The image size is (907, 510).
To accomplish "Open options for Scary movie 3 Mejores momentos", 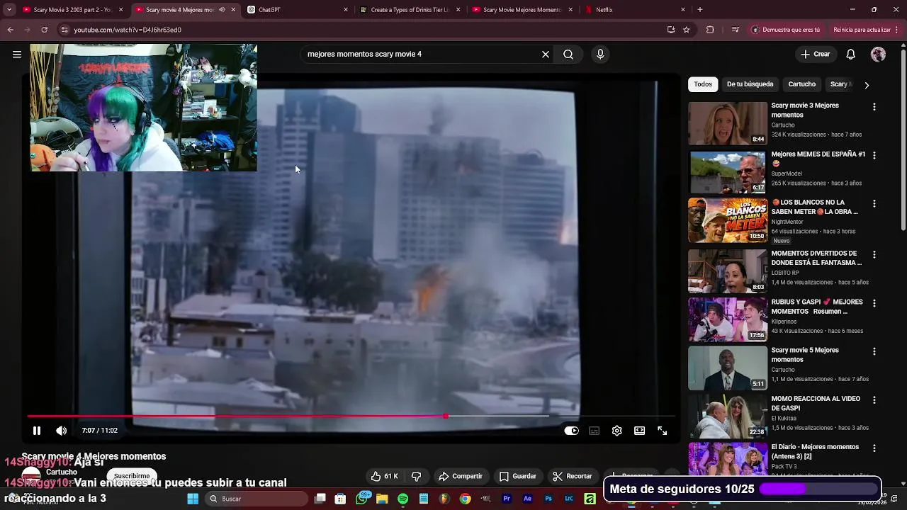I will pos(874,106).
